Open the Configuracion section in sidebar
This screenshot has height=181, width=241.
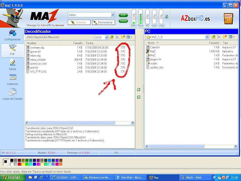point(12,35)
